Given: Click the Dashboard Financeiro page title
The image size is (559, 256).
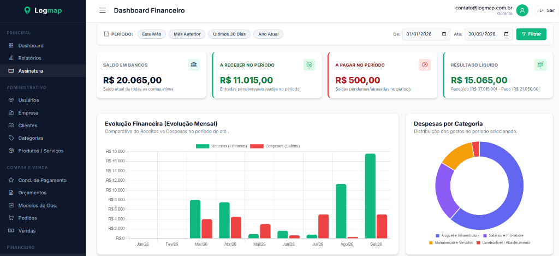Looking at the screenshot, I should (x=150, y=10).
